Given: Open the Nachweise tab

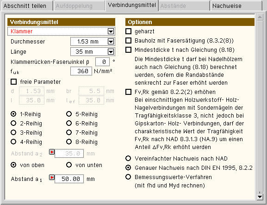Looking at the screenshot, I should (236, 6).
